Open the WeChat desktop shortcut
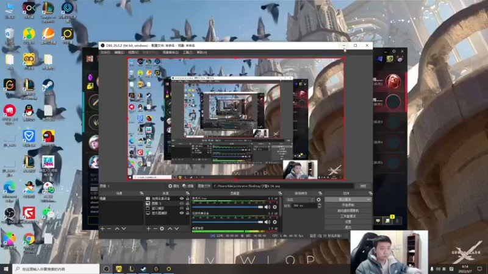The height and width of the screenshot is (274, 488). tap(48, 215)
